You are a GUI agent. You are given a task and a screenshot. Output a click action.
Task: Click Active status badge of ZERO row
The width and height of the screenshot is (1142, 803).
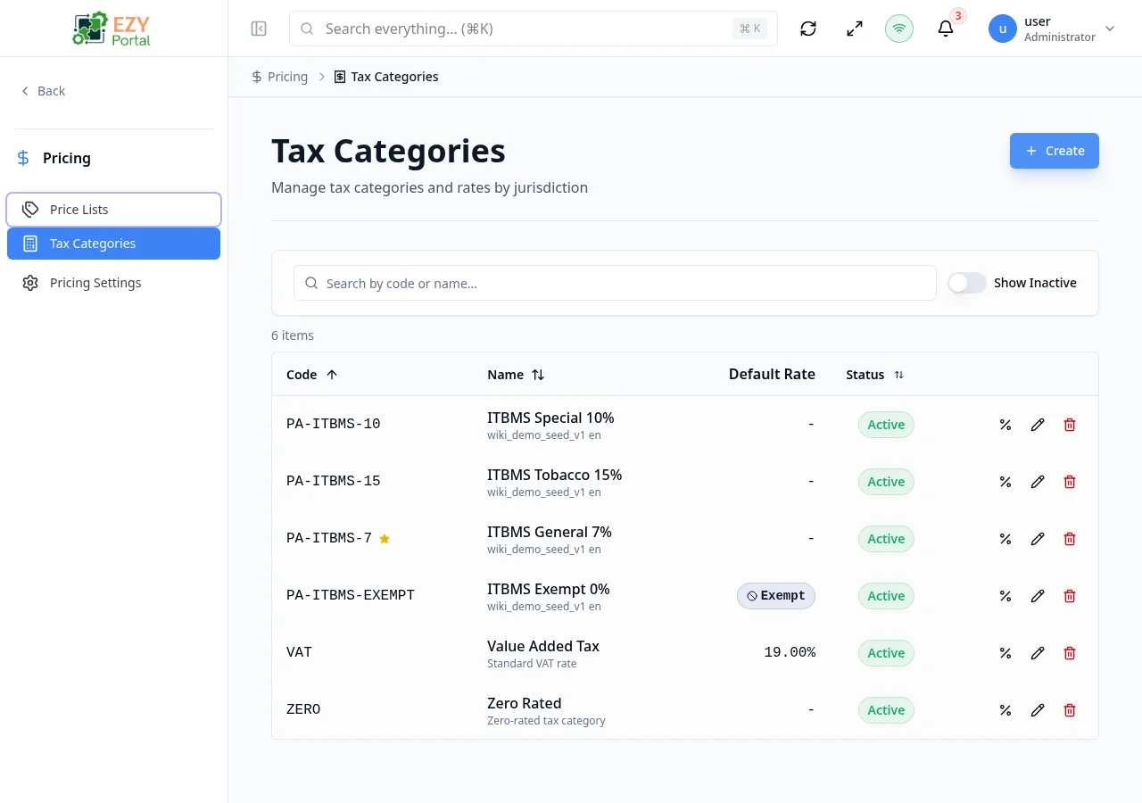(x=886, y=710)
